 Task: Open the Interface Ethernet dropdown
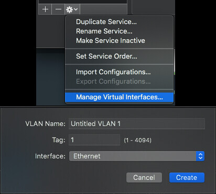(137, 156)
